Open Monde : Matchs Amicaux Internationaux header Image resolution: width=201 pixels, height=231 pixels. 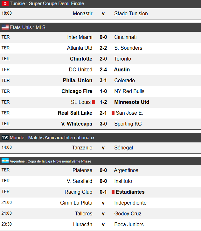click(x=100, y=138)
